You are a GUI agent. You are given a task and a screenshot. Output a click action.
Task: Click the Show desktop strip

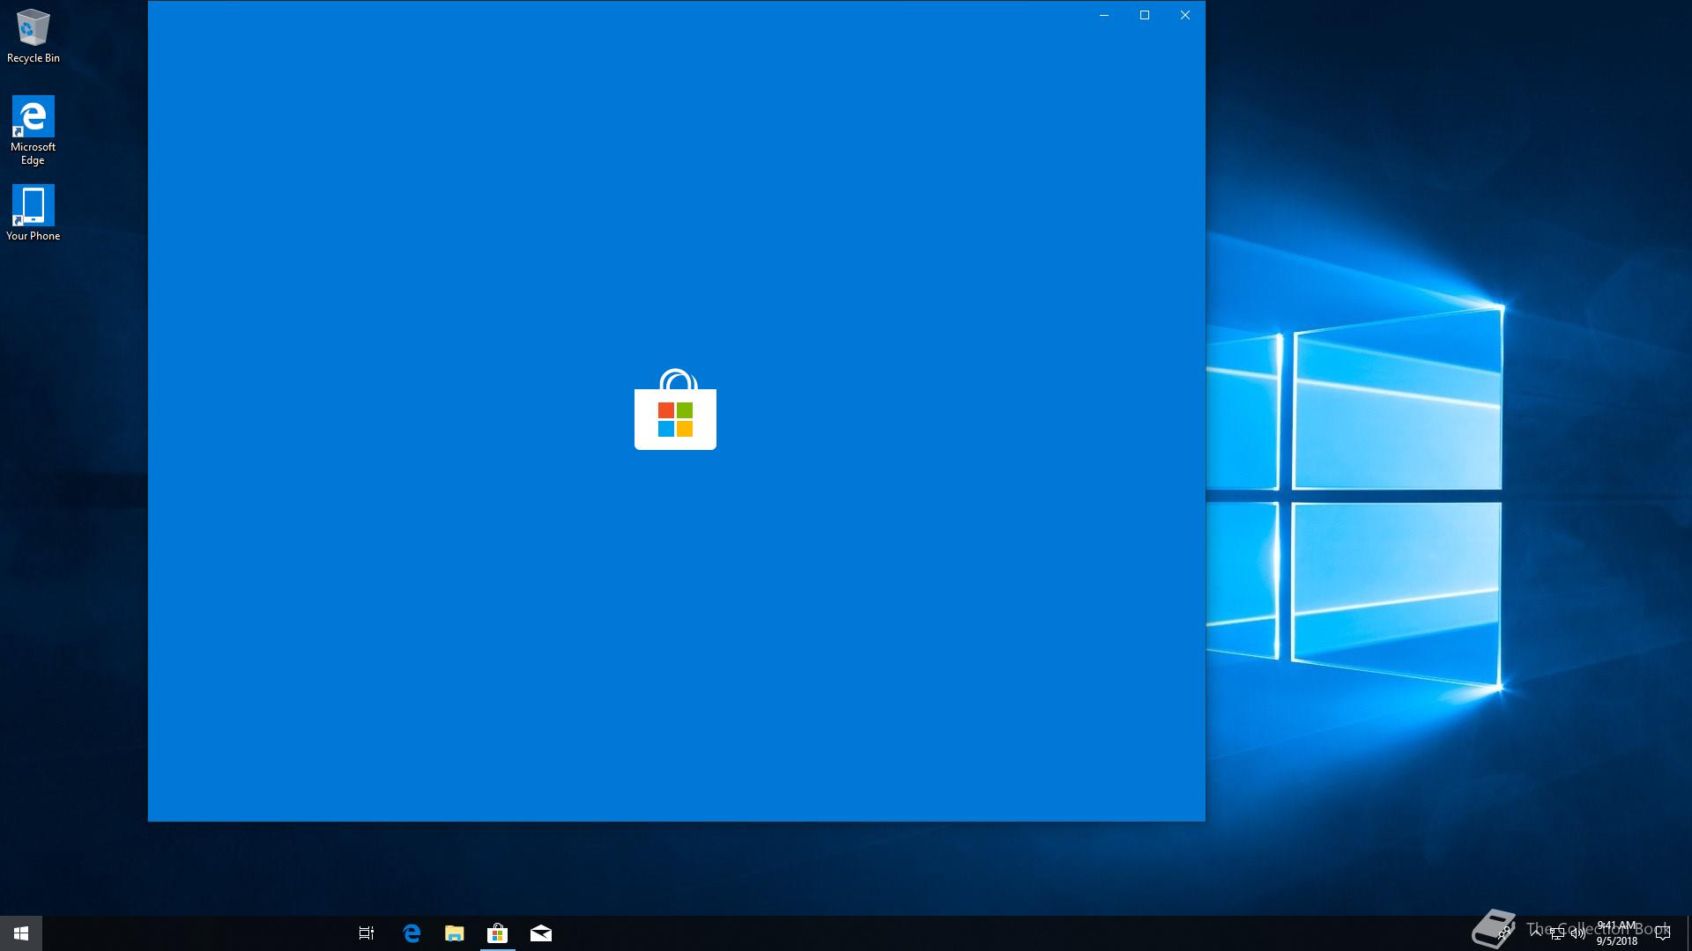click(x=1689, y=933)
